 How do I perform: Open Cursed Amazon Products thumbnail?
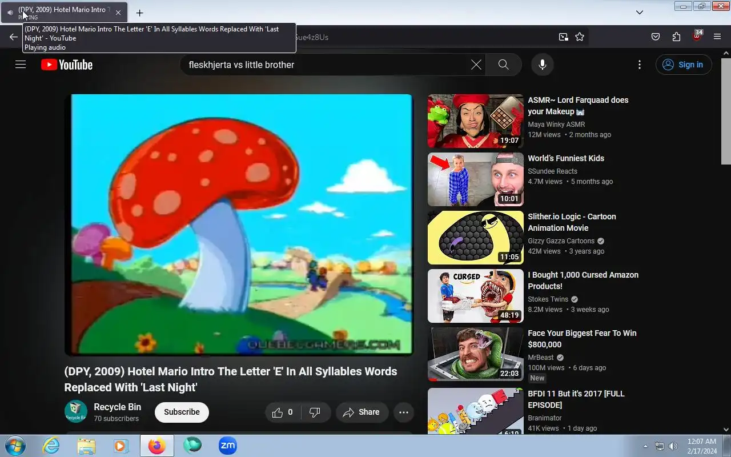475,296
